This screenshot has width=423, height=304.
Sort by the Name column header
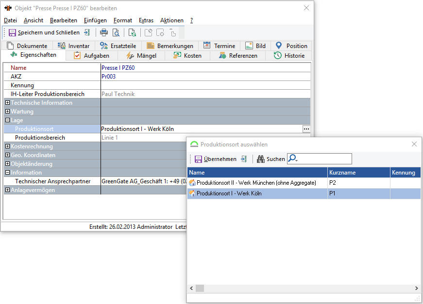pos(257,173)
